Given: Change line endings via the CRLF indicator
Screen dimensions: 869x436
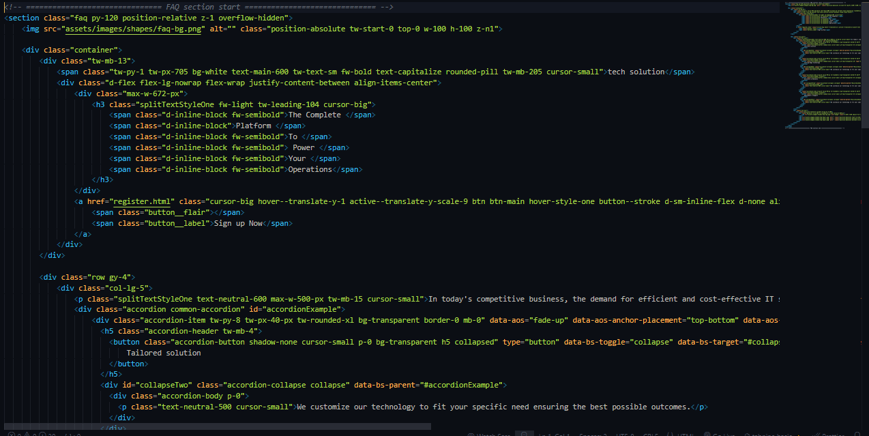Looking at the screenshot, I should [651, 434].
